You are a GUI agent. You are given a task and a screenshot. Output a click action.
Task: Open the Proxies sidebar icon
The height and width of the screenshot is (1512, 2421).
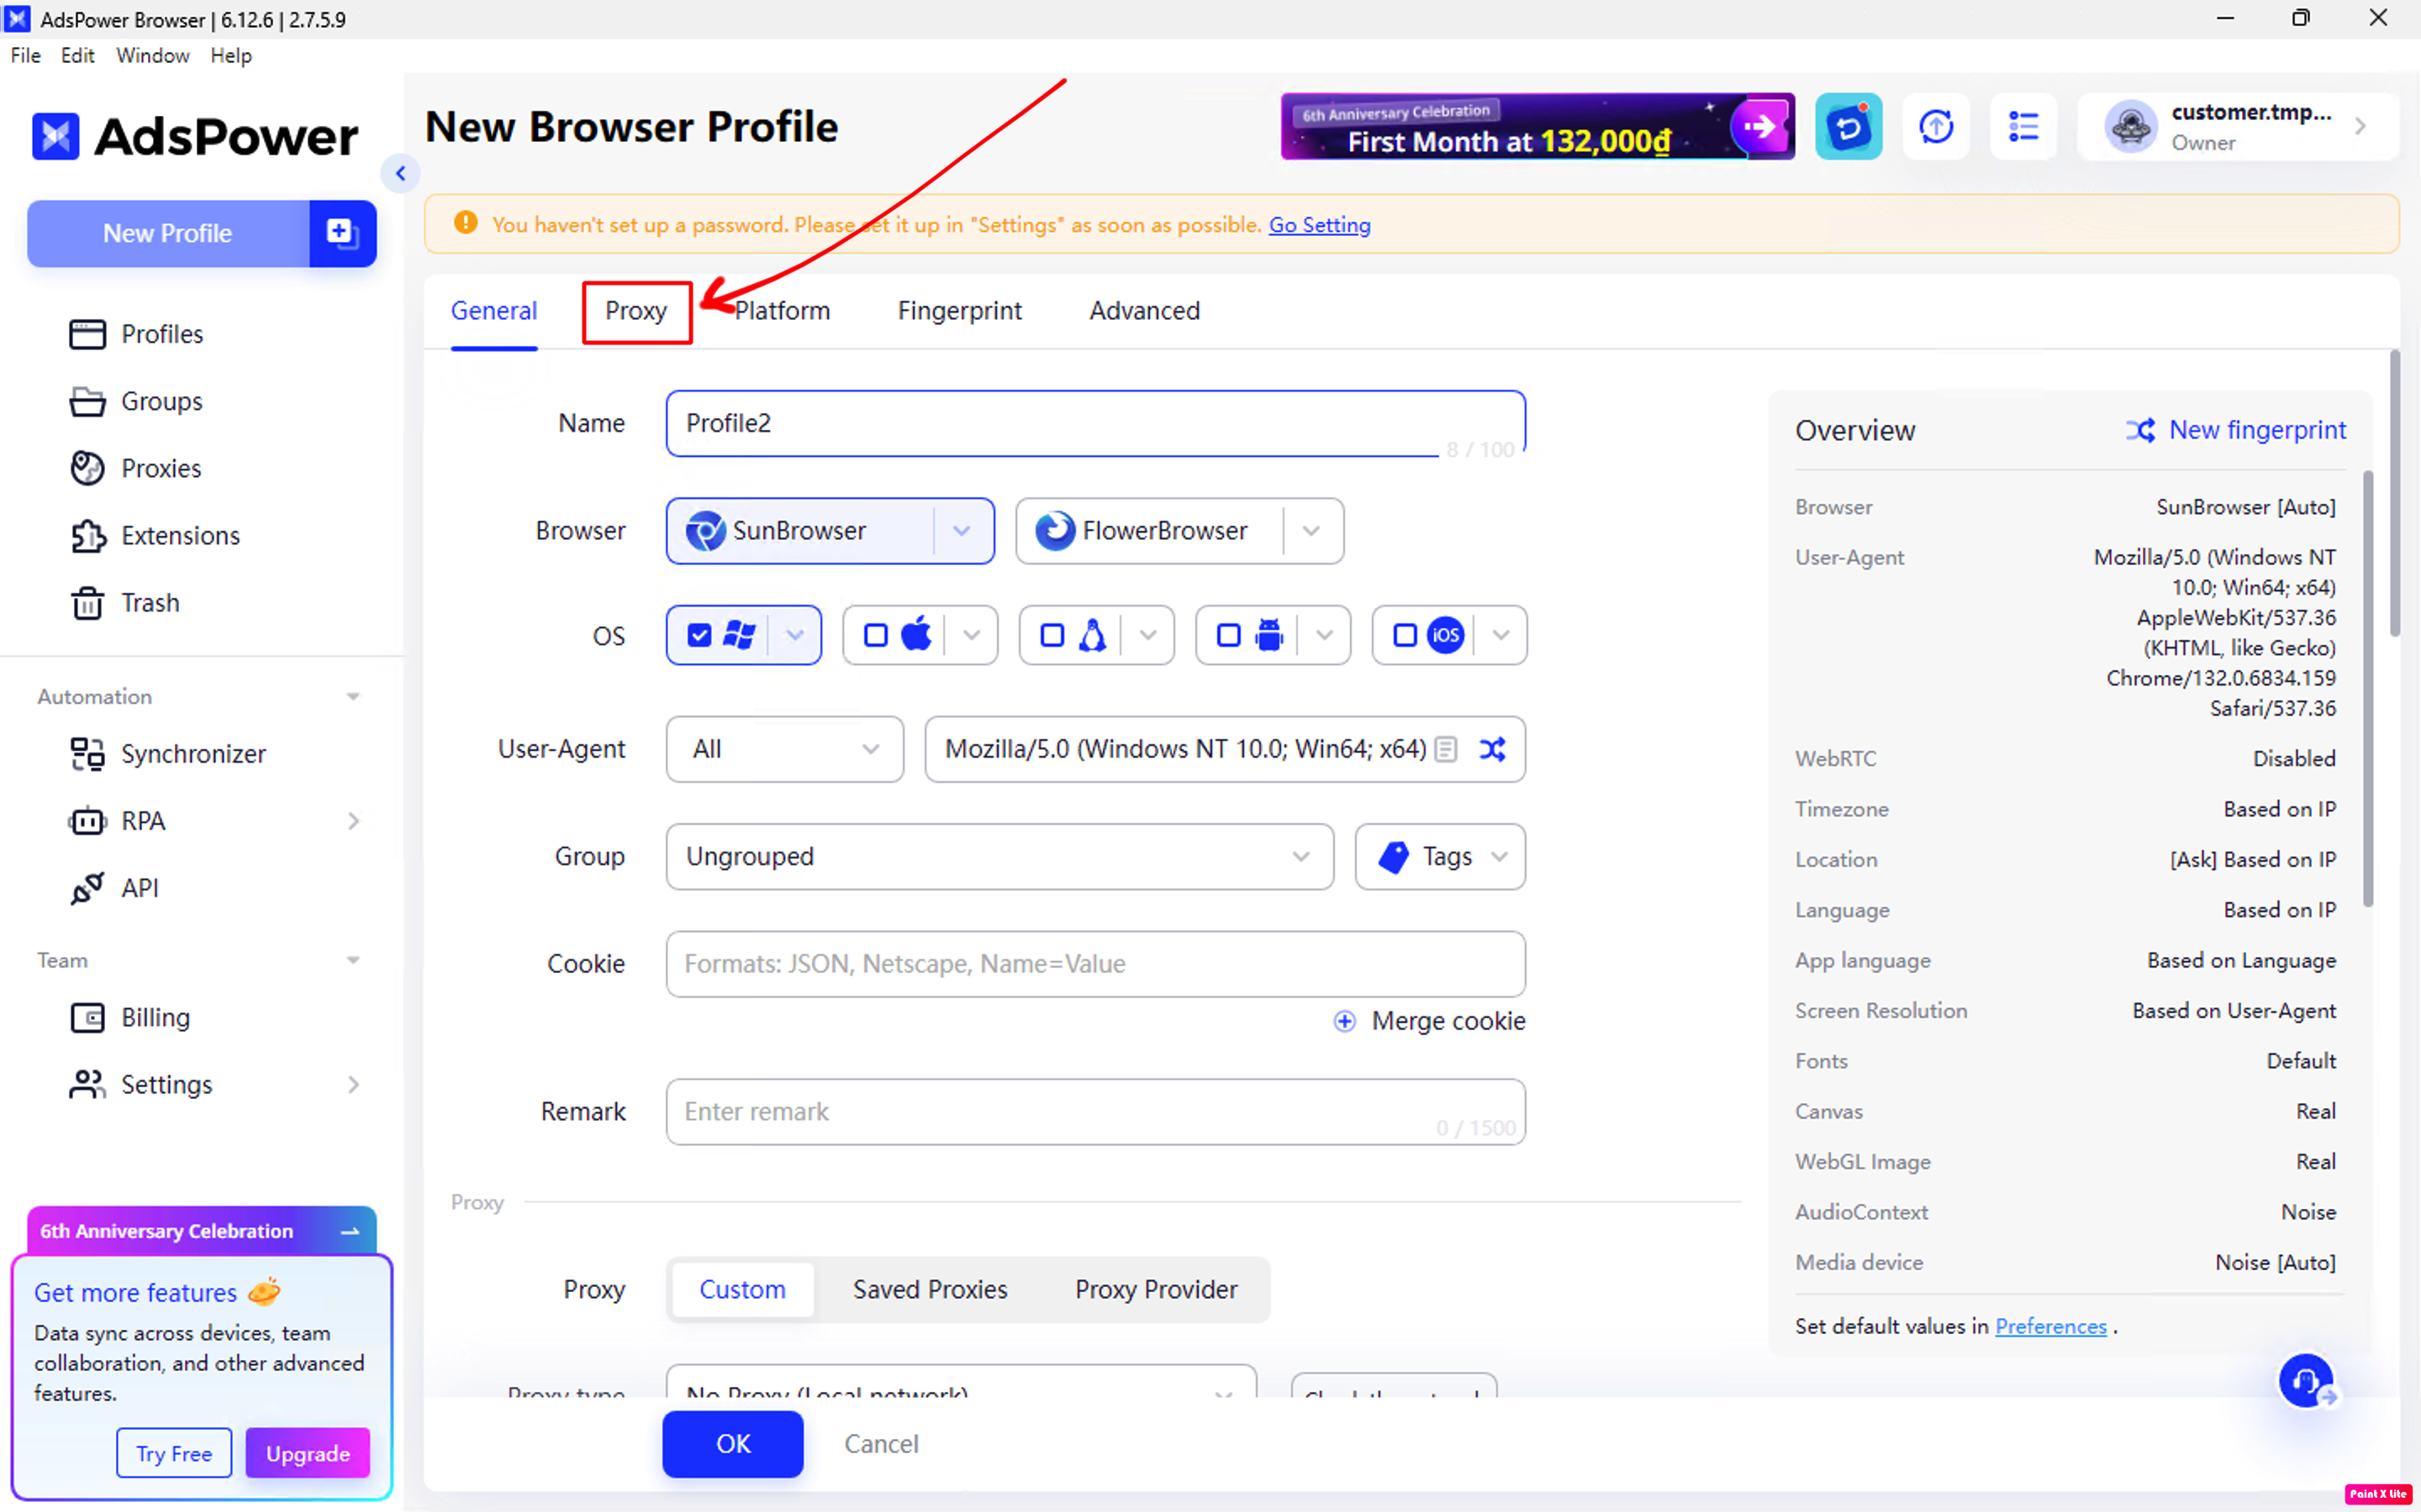[x=87, y=468]
